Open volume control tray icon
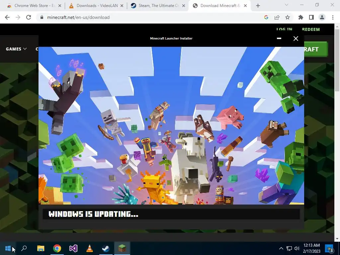This screenshot has height=255, width=340. pos(297,248)
